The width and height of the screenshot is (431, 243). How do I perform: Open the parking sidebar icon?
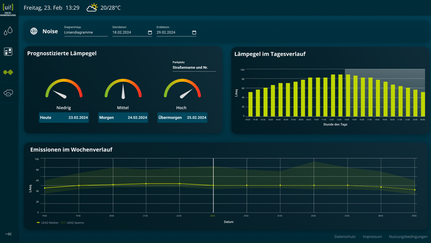[x=8, y=51]
